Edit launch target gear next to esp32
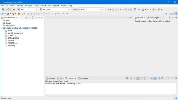Viewport: 178px width, 100px height. (103, 9)
